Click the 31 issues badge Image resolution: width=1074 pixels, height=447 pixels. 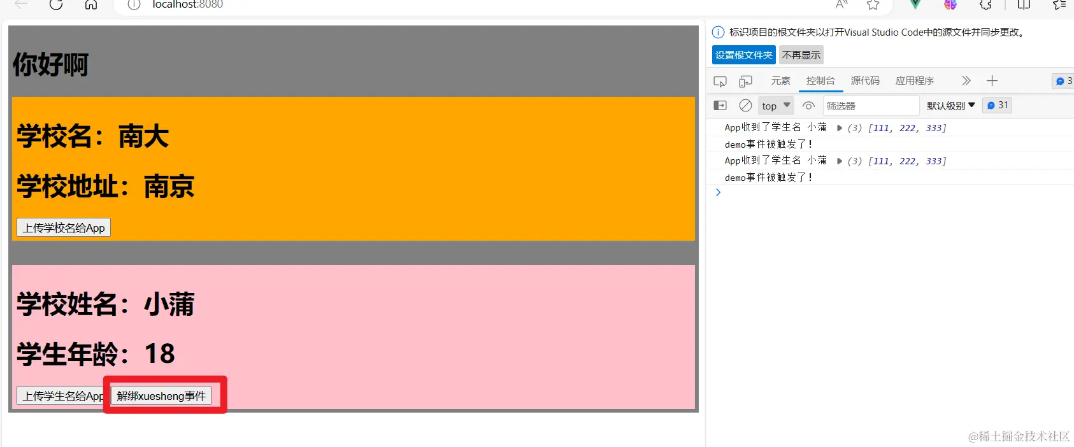click(998, 105)
